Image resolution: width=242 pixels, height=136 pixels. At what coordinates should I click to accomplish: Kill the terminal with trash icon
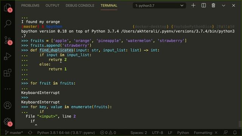click(x=213, y=6)
